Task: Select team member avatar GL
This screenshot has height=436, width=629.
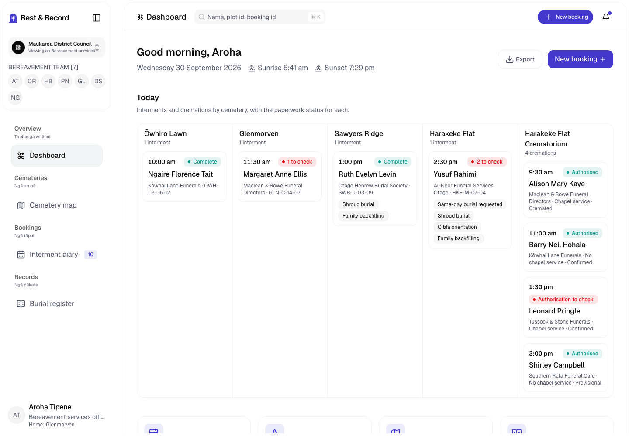Action: [82, 81]
